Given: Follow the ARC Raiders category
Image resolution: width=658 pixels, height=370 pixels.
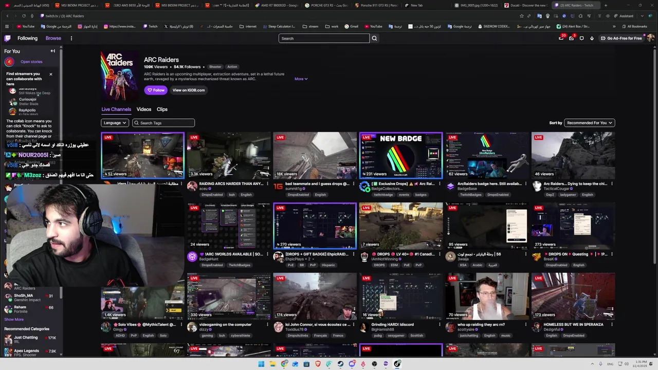Looking at the screenshot, I should click(156, 90).
